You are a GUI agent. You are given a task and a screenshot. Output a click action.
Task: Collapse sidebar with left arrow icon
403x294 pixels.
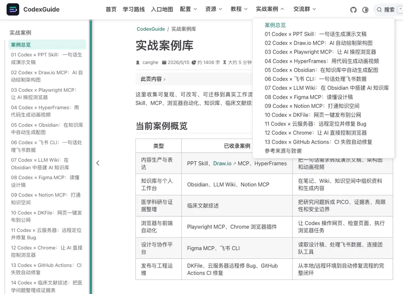tap(98, 163)
